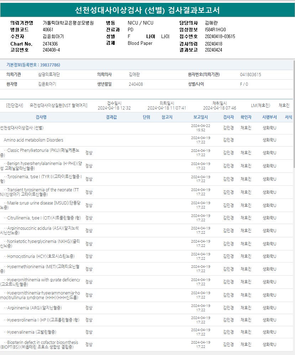Click the 접수번호 value 20240418-03615
The image size is (295, 355).
tap(220, 36)
